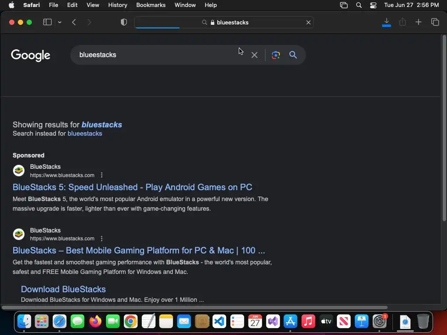
Task: Open the Edit menu
Action: (x=72, y=5)
